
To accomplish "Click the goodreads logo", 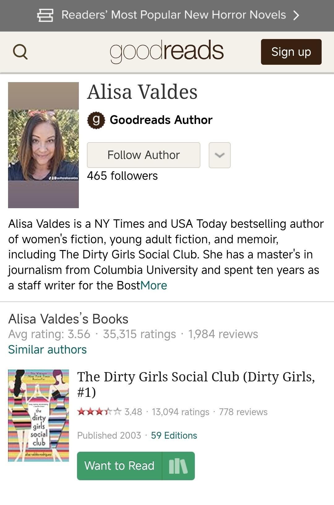I will [167, 51].
